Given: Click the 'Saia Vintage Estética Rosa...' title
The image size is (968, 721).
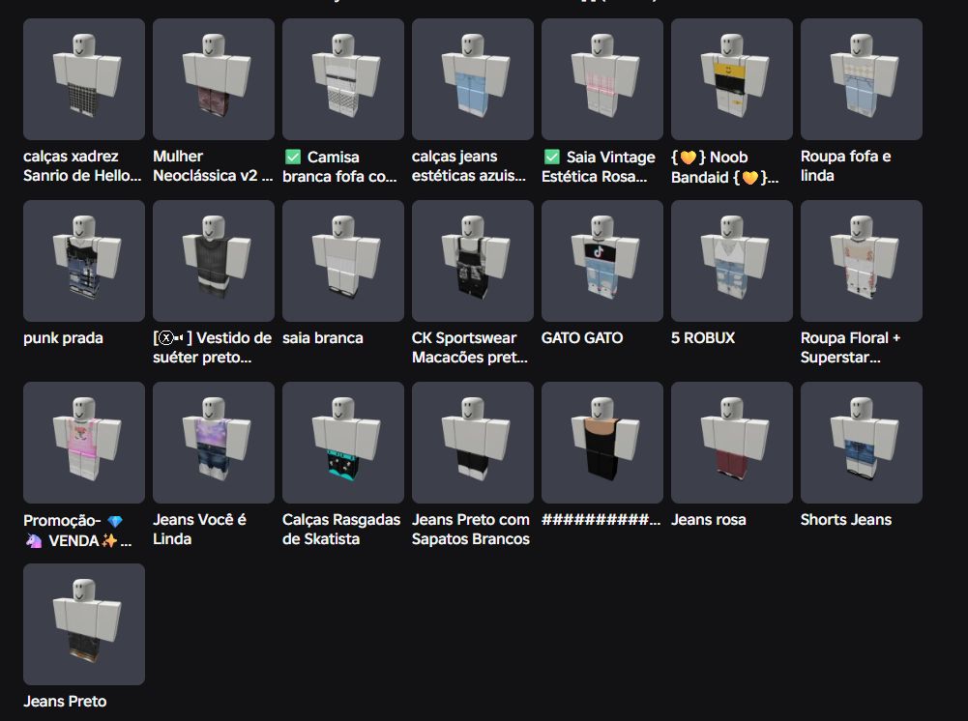Looking at the screenshot, I should (599, 166).
